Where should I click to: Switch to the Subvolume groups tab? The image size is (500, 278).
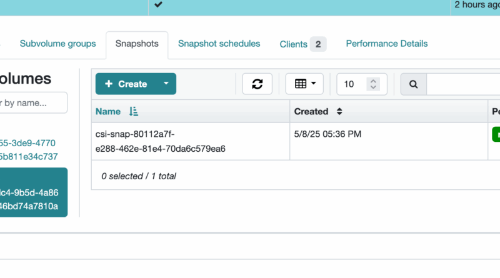(x=57, y=44)
